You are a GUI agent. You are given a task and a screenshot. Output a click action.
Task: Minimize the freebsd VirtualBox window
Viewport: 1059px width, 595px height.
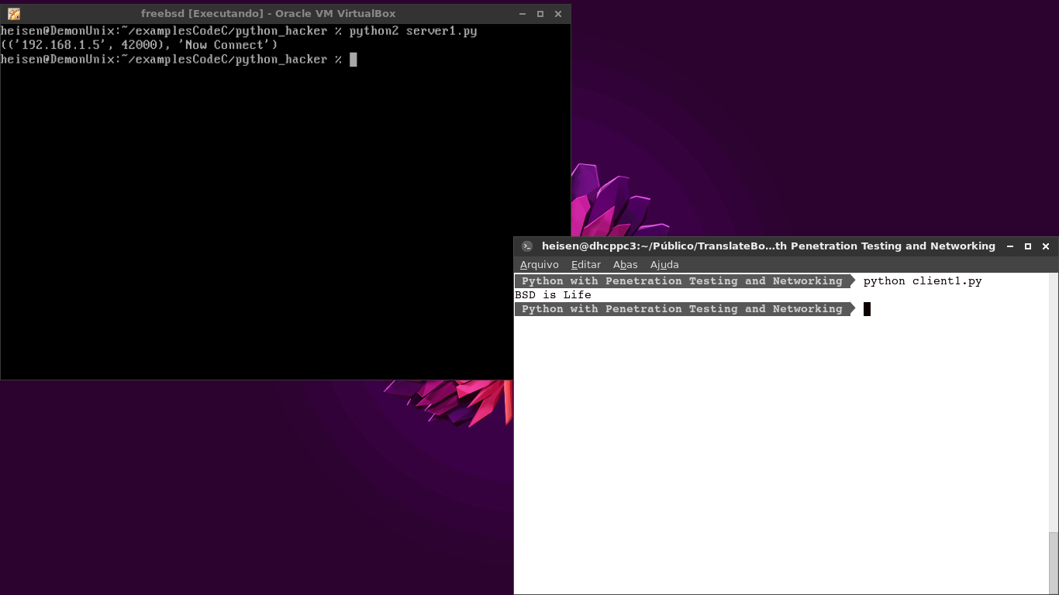point(523,14)
